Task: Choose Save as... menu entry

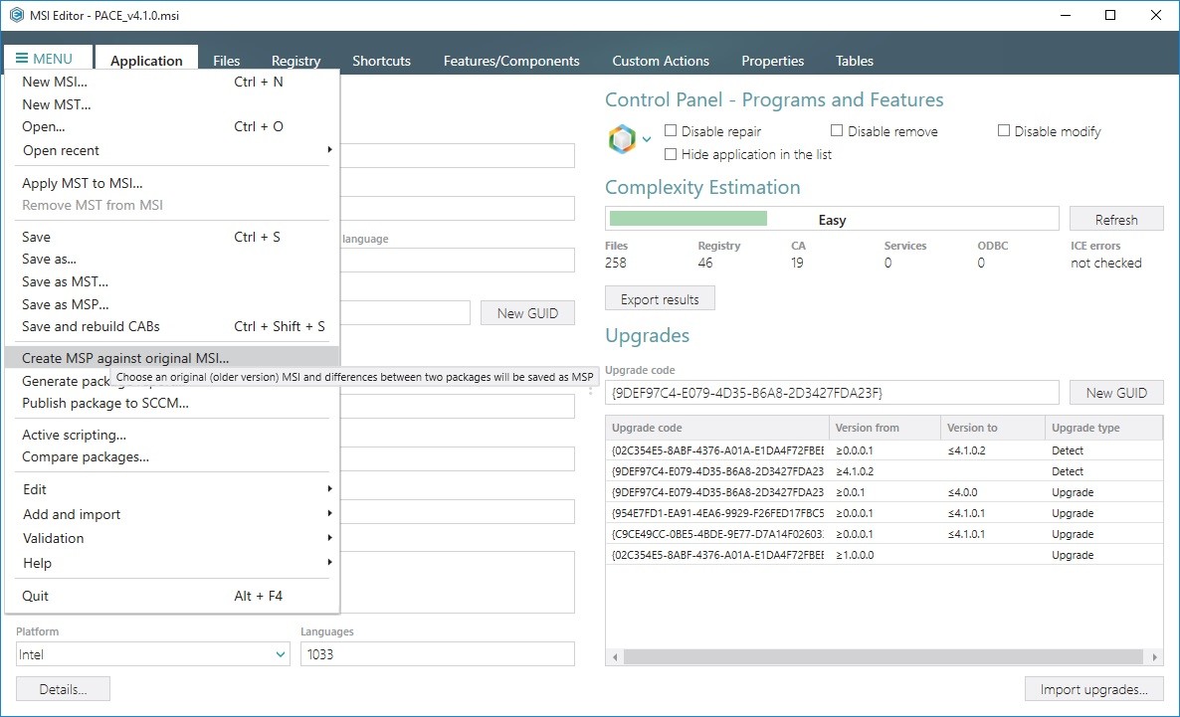Action: [171, 259]
